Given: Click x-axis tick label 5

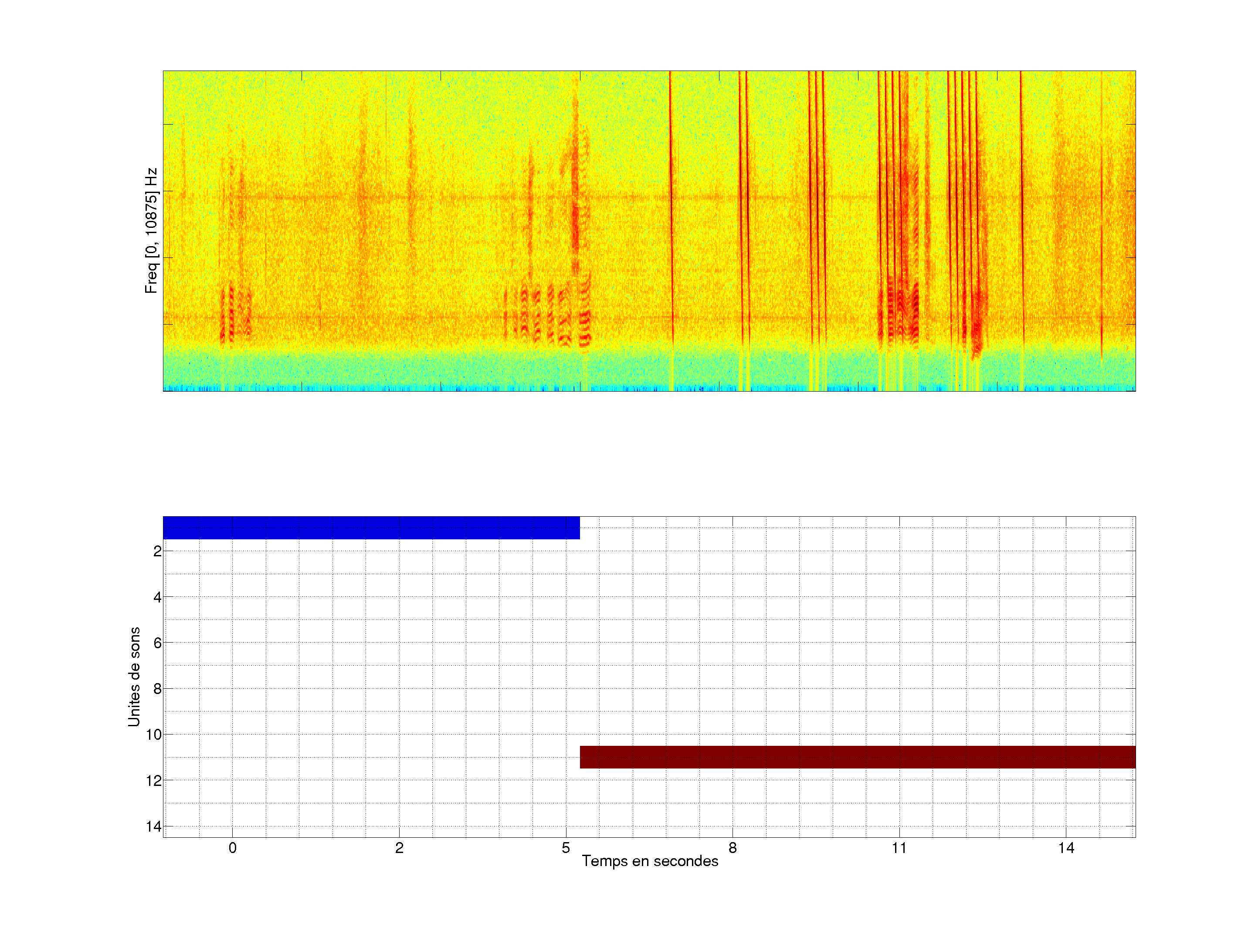Looking at the screenshot, I should coord(566,848).
